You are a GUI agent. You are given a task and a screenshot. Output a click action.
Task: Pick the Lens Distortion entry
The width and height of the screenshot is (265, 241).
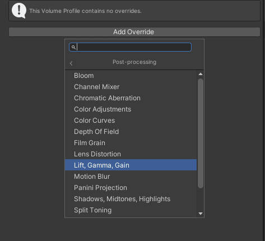pyautogui.click(x=131, y=154)
